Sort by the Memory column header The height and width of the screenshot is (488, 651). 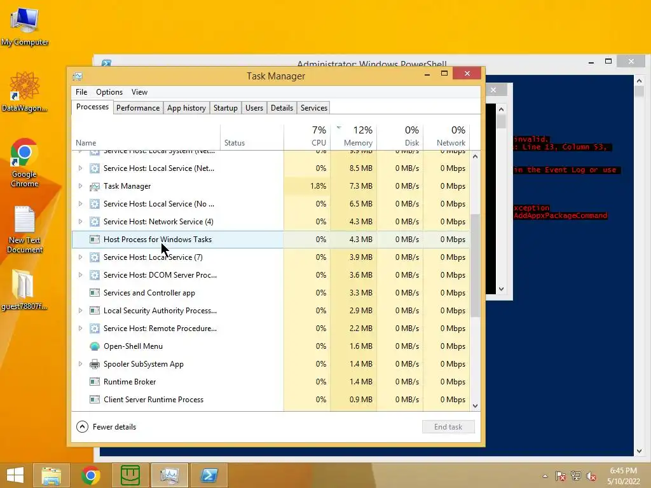point(353,137)
